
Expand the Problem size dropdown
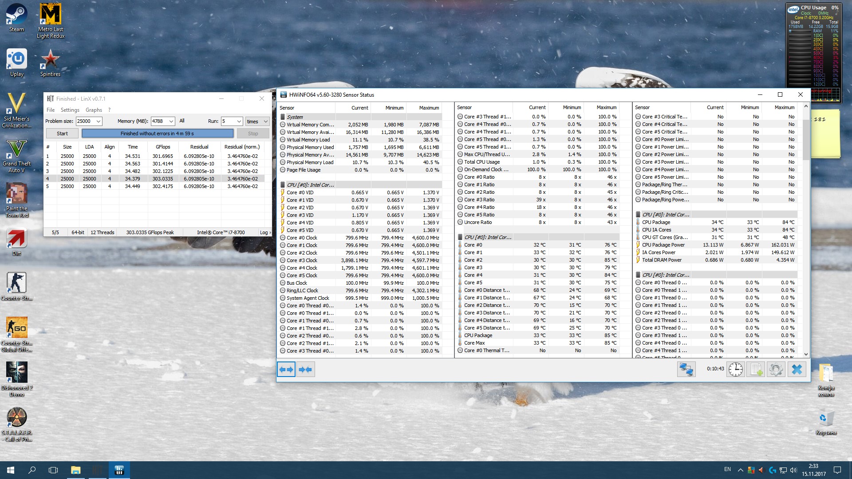99,122
